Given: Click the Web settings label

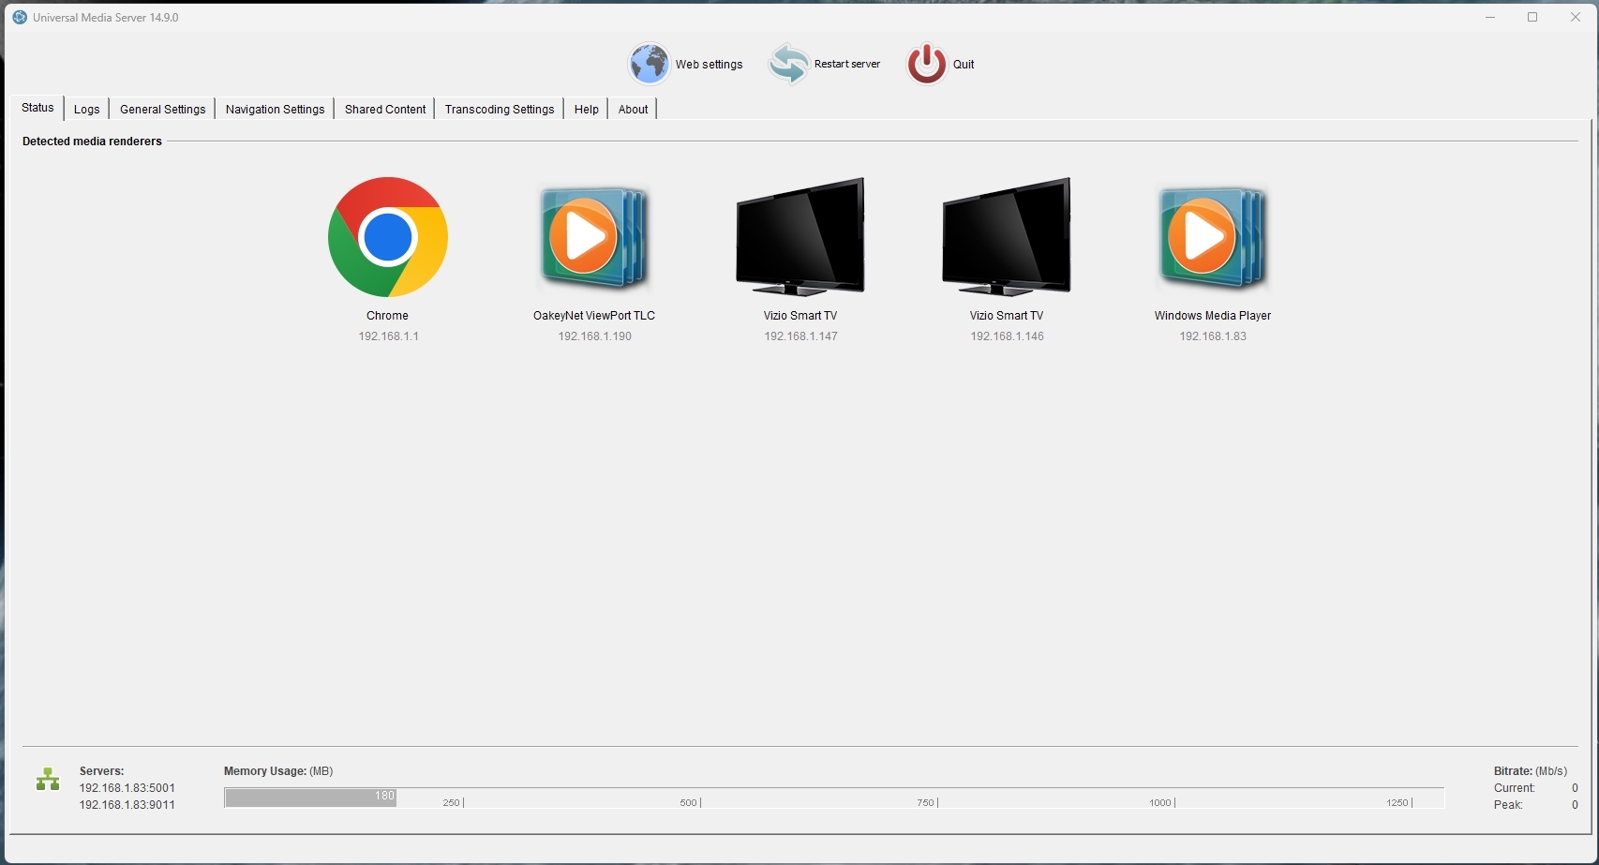Looking at the screenshot, I should click(x=709, y=64).
